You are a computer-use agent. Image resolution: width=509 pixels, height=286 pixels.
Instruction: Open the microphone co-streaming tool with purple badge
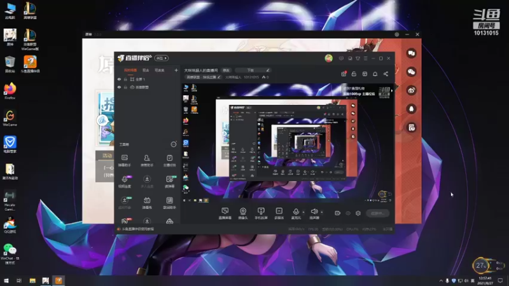coord(124,182)
